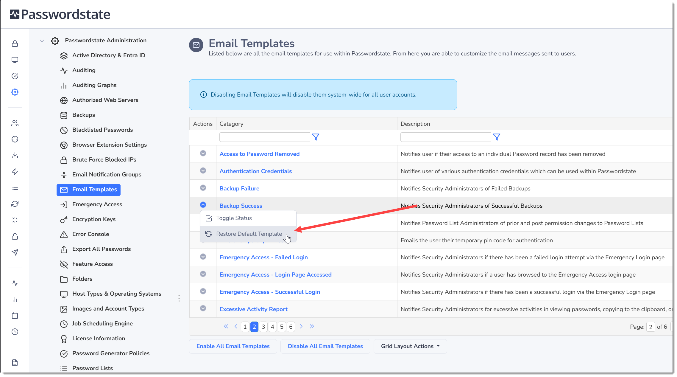The image size is (677, 377).
Task: Click the Category filter text box
Action: click(265, 137)
